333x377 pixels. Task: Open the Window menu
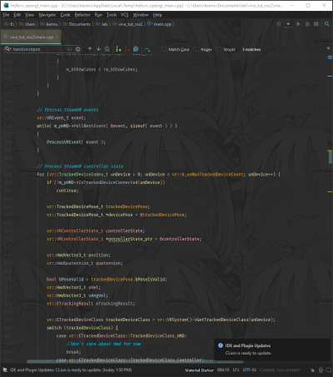coord(141,15)
